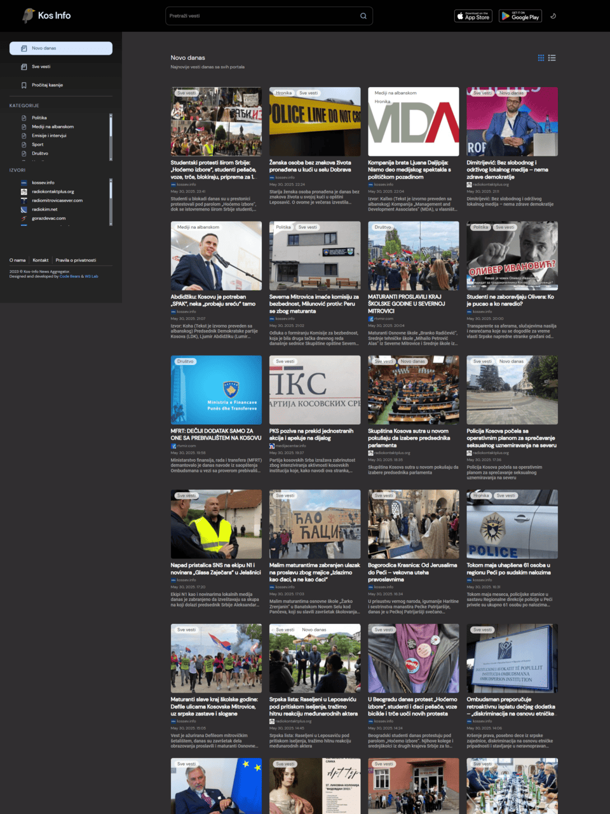610x814 pixels.
Task: Choose the Mediji na albanskom category in sidebar
Action: (x=53, y=127)
